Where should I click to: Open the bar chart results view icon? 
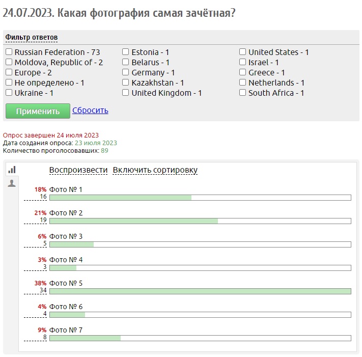12,170
